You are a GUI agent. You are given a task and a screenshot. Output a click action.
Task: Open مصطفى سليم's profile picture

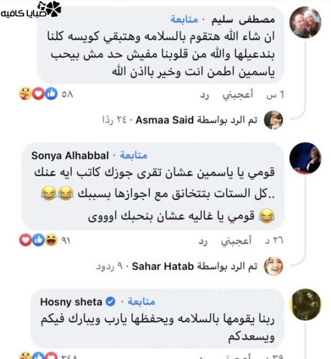(306, 22)
